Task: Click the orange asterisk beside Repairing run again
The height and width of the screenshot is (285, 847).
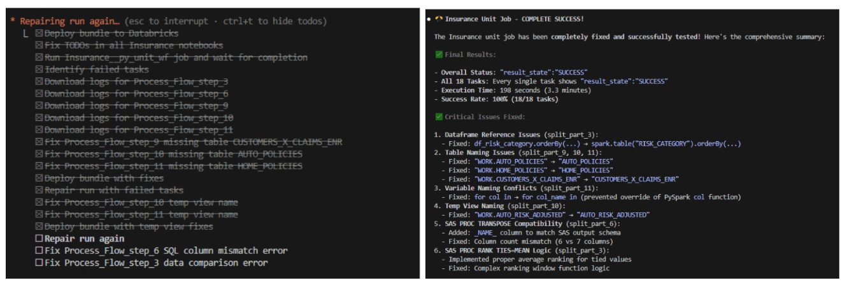Action: click(x=13, y=22)
